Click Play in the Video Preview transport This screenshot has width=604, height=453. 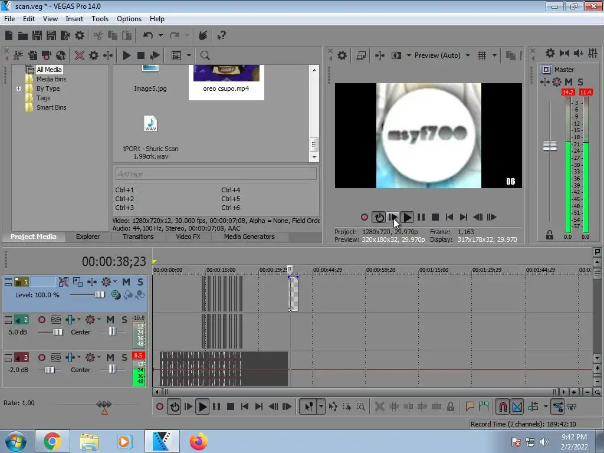coord(407,217)
